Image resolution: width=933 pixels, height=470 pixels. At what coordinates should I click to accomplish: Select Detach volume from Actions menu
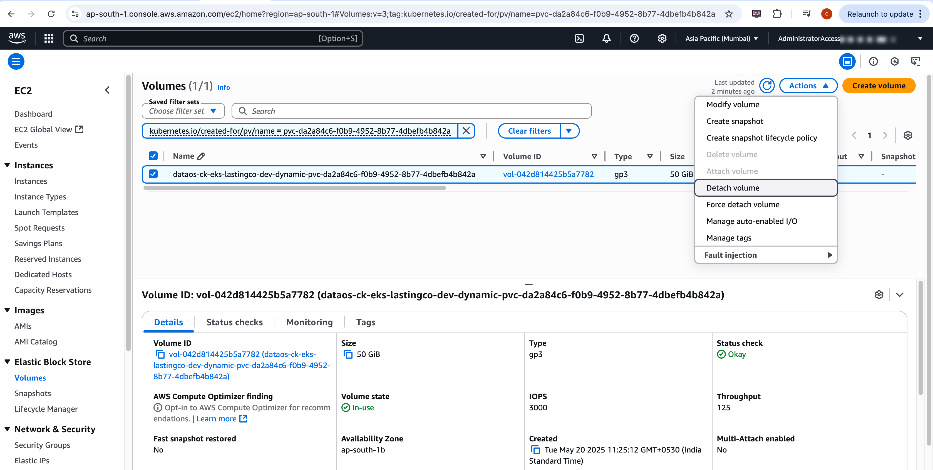[766, 188]
